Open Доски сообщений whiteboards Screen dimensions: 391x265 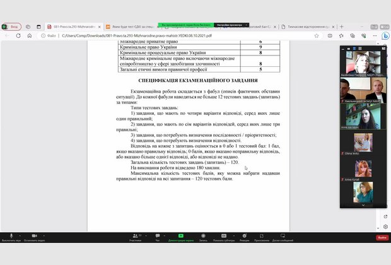pos(283,237)
